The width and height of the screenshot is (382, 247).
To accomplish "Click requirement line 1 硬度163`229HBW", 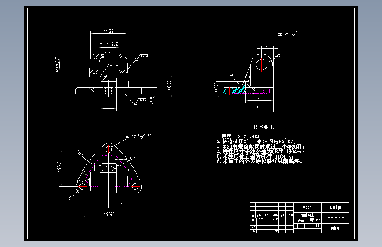I will pos(239,136).
